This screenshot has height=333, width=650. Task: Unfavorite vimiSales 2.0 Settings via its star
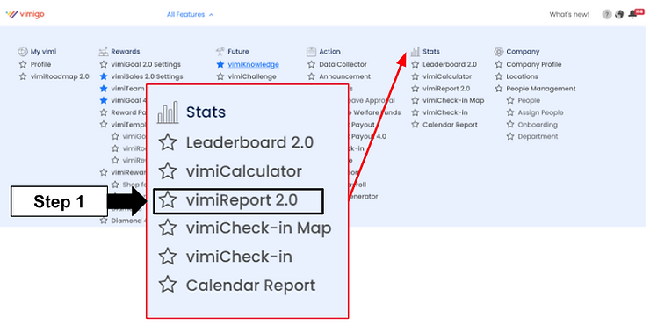click(104, 76)
